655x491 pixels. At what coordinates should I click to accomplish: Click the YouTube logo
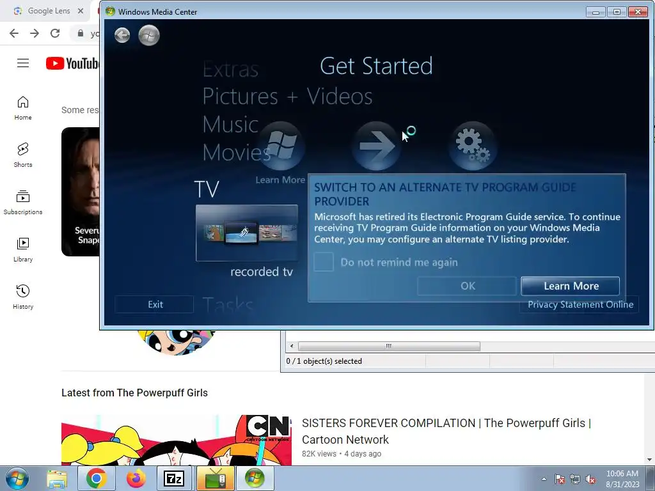pos(73,63)
